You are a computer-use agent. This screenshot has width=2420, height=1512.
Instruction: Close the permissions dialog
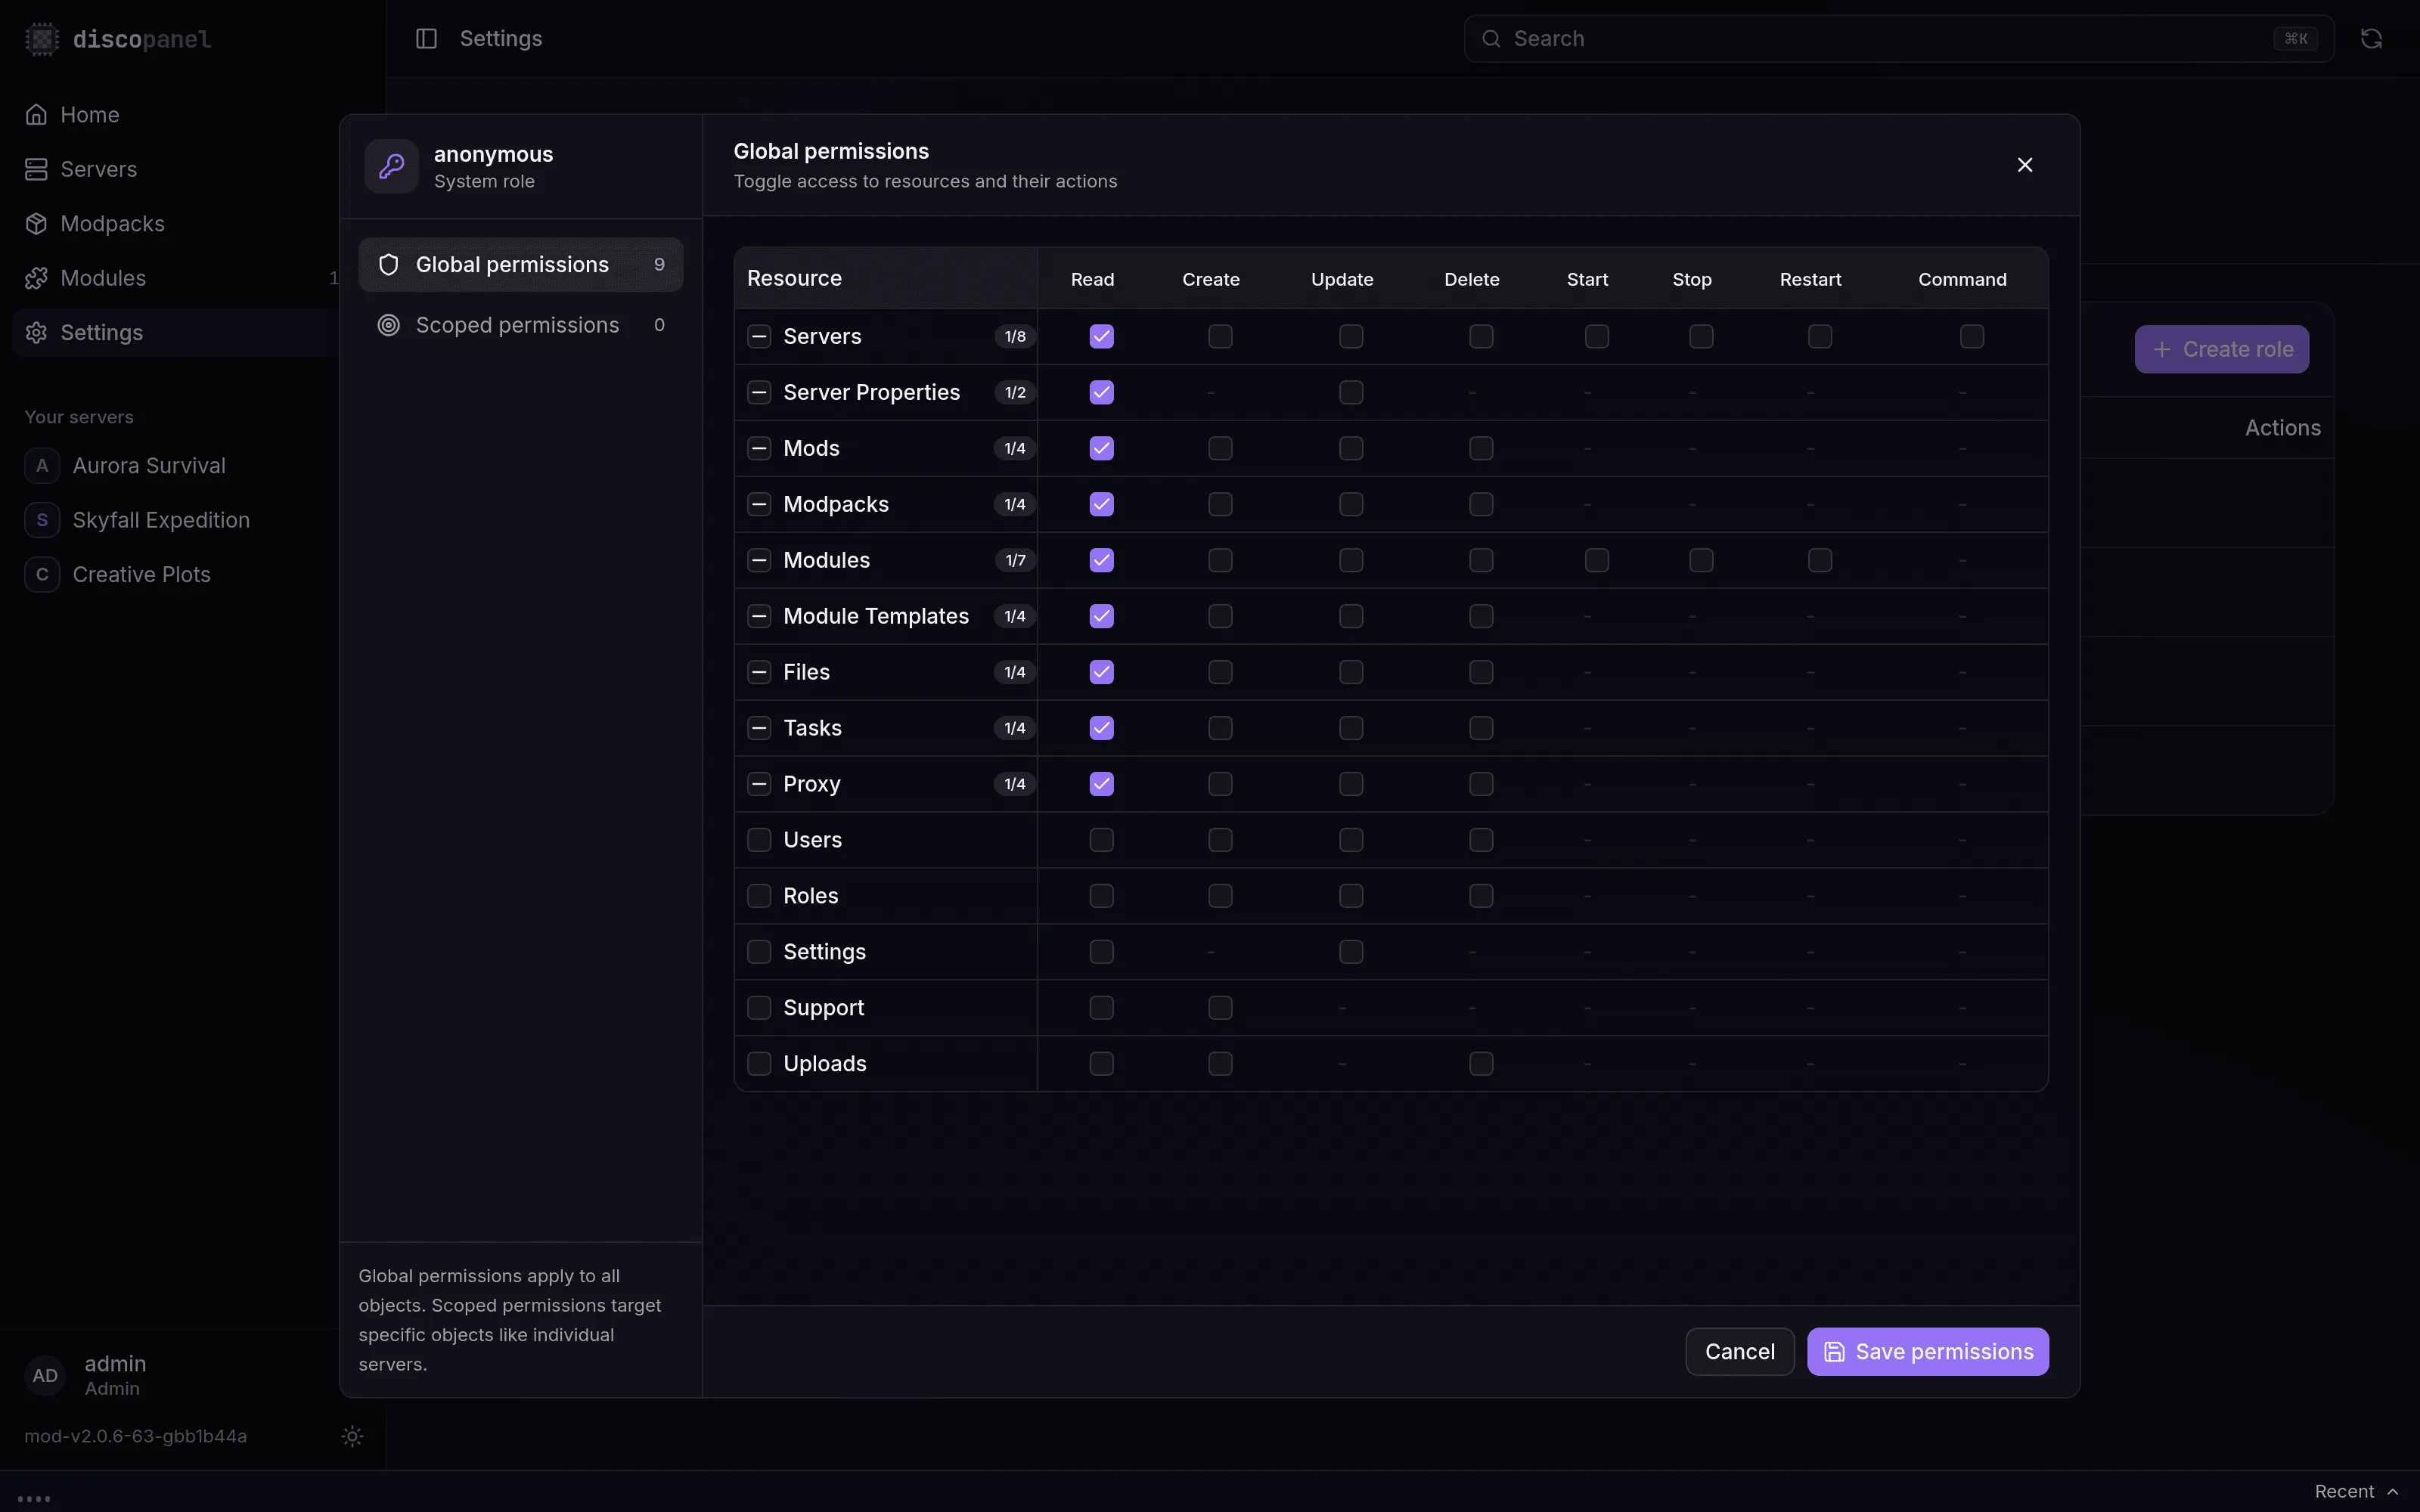pos(2025,165)
